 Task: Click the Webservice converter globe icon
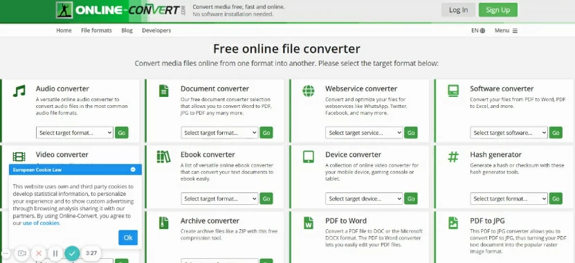(309, 91)
